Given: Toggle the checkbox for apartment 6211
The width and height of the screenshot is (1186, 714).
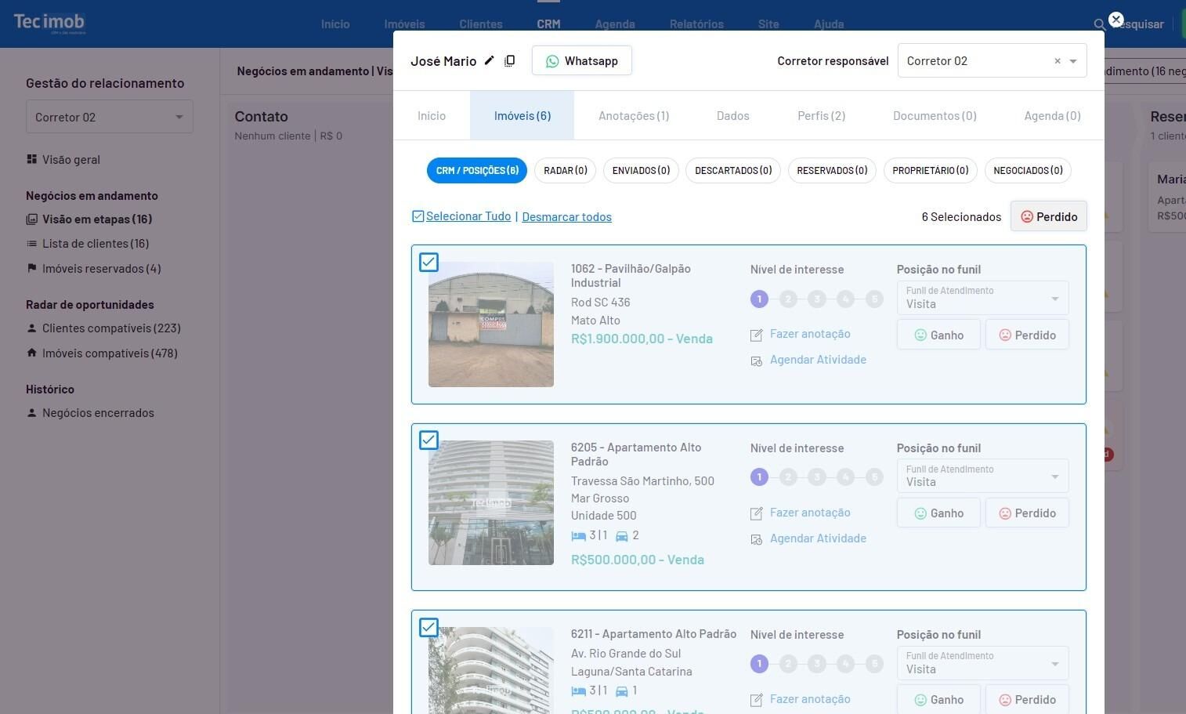Looking at the screenshot, I should tap(428, 628).
